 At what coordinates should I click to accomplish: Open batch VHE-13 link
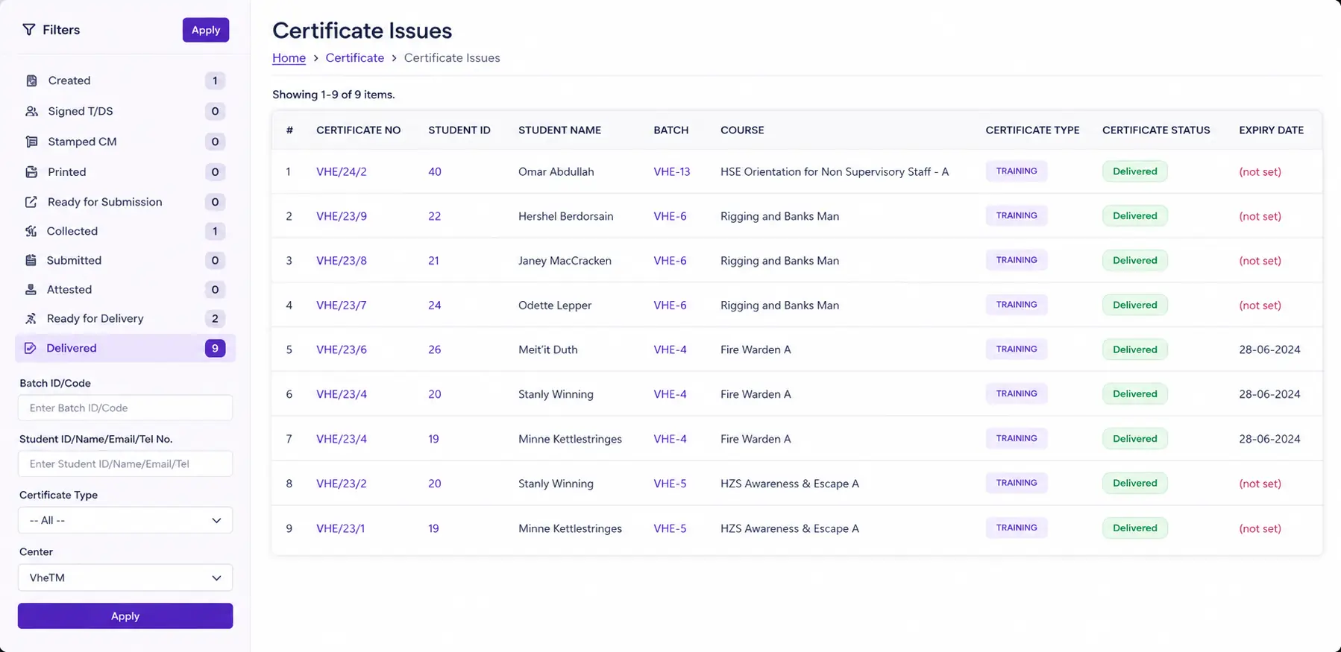pos(672,171)
